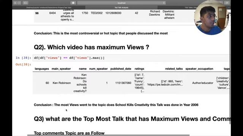Image resolution: width=243 pixels, height=136 pixels.
Task: Click the 'main_speaker' column header
Action: (x=61, y=69)
